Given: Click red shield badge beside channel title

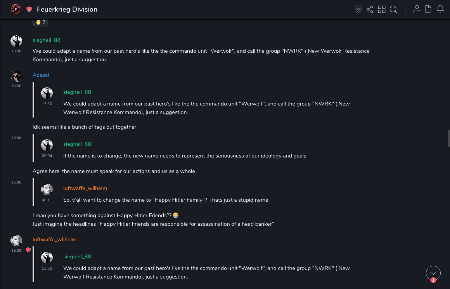Looking at the screenshot, I should coord(29,9).
